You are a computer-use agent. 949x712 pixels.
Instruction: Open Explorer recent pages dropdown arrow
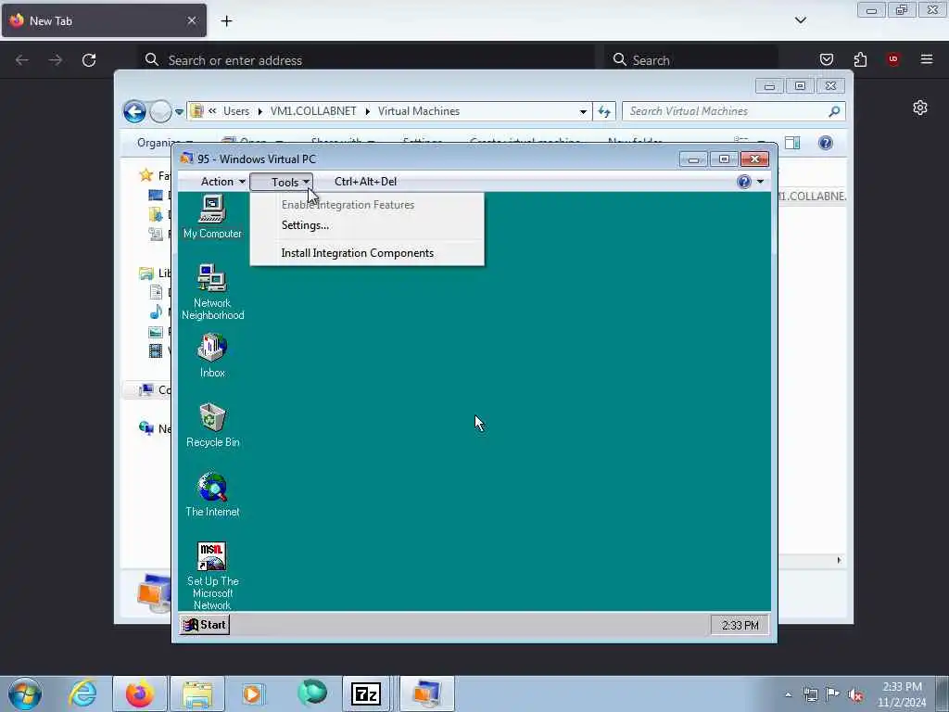179,112
